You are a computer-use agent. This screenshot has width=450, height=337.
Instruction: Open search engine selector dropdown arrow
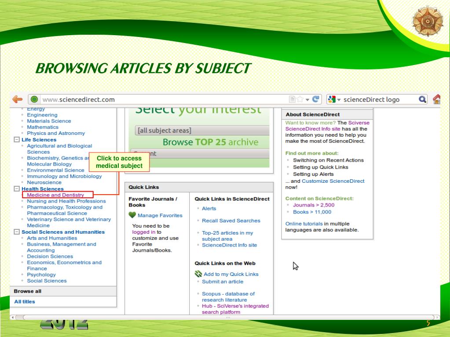(x=339, y=100)
